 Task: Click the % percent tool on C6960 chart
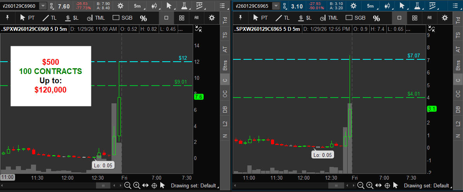coord(143,18)
